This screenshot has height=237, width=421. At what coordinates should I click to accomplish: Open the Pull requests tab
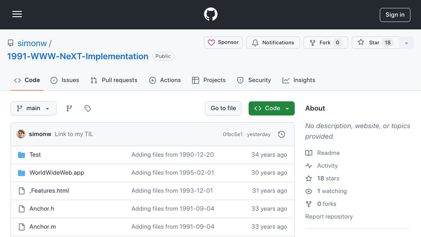[114, 80]
